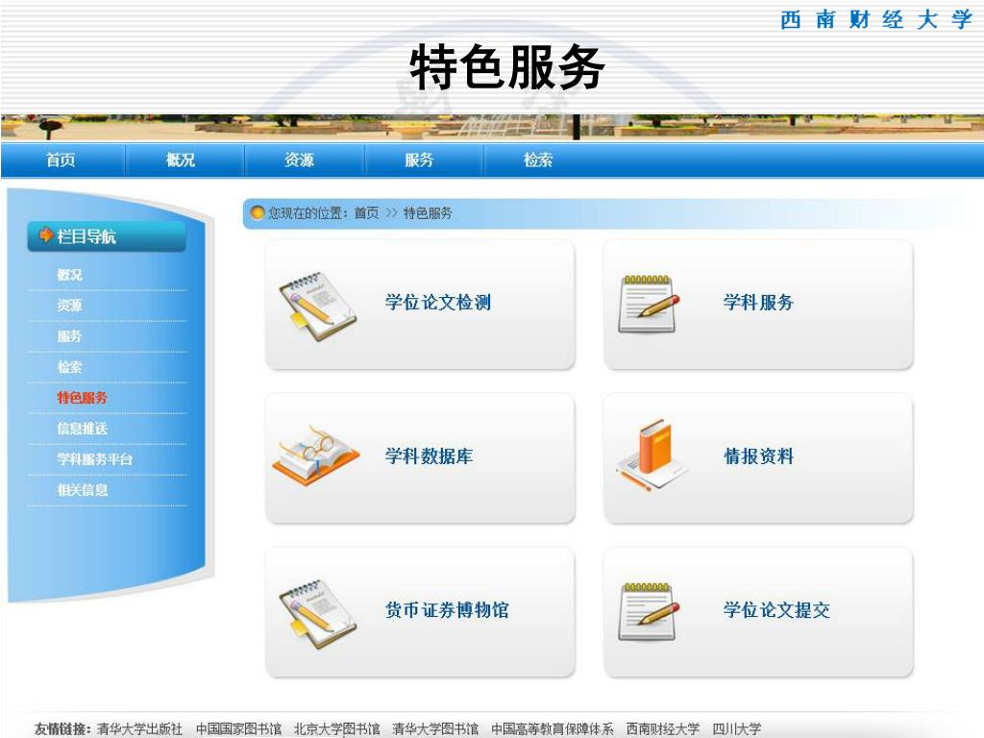984x738 pixels.
Task: Click the 学位论文检测 notepad icon
Action: coord(317,306)
